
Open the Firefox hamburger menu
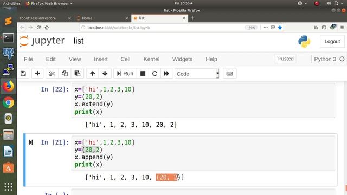(342, 28)
